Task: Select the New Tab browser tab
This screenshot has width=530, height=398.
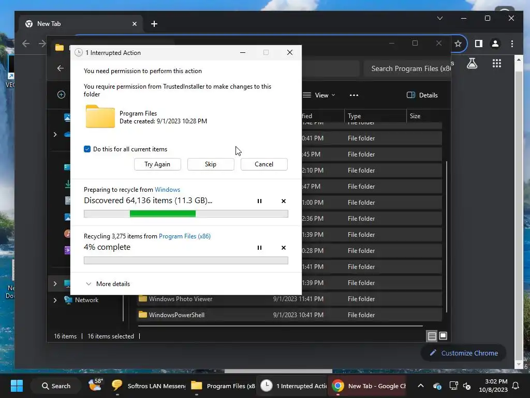Action: tap(81, 24)
